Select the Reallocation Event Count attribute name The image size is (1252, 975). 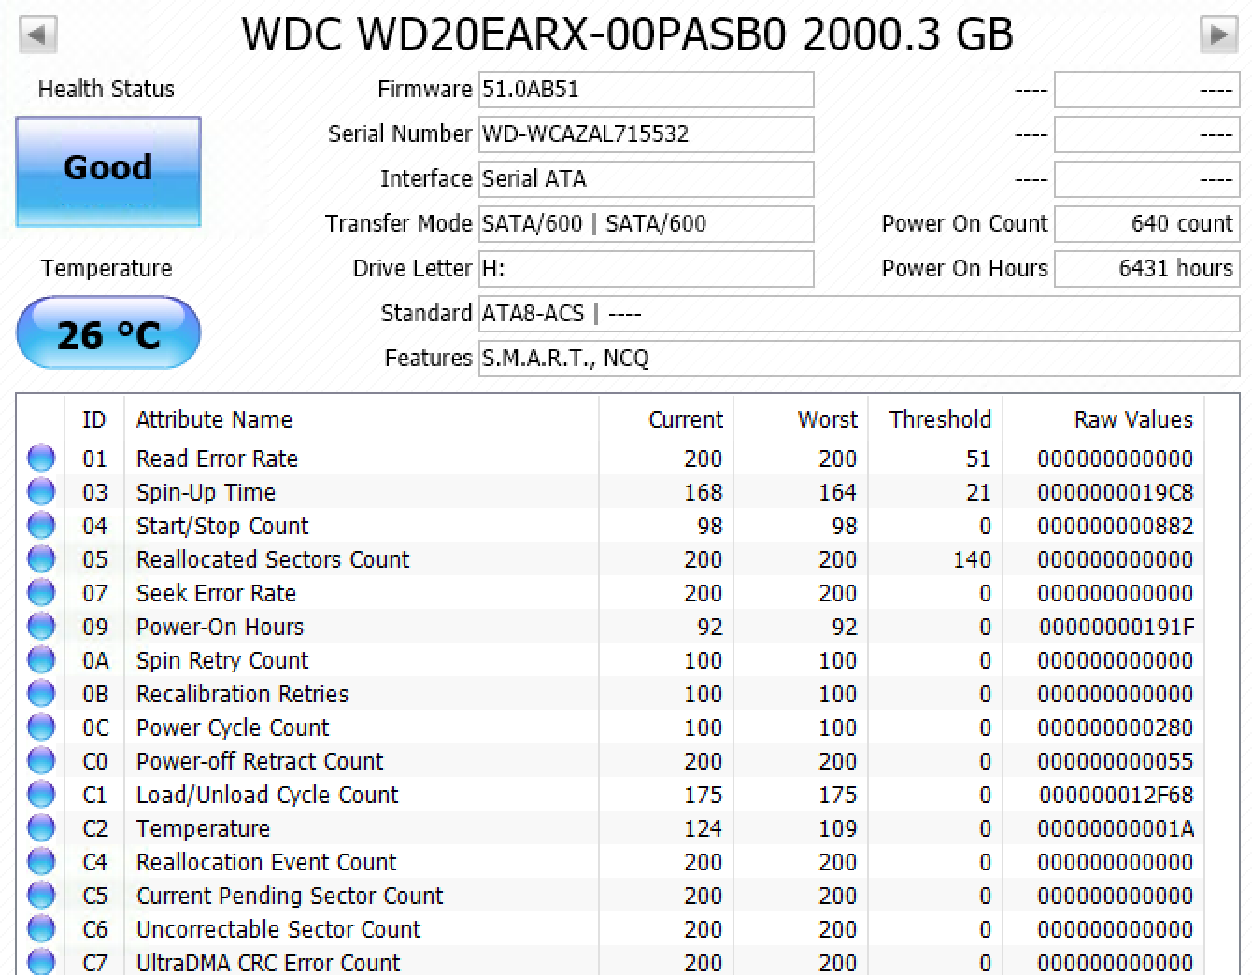pyautogui.click(x=266, y=862)
